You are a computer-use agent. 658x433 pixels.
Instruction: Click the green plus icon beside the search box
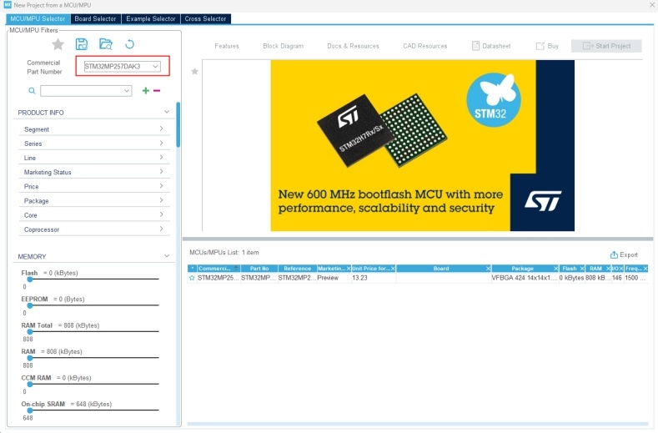coord(145,90)
